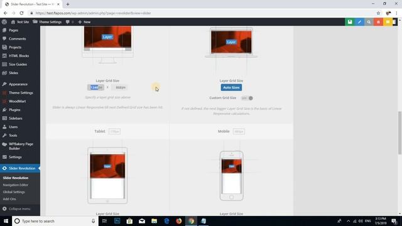
Task: Click the Tablet width input field
Action: point(114,131)
